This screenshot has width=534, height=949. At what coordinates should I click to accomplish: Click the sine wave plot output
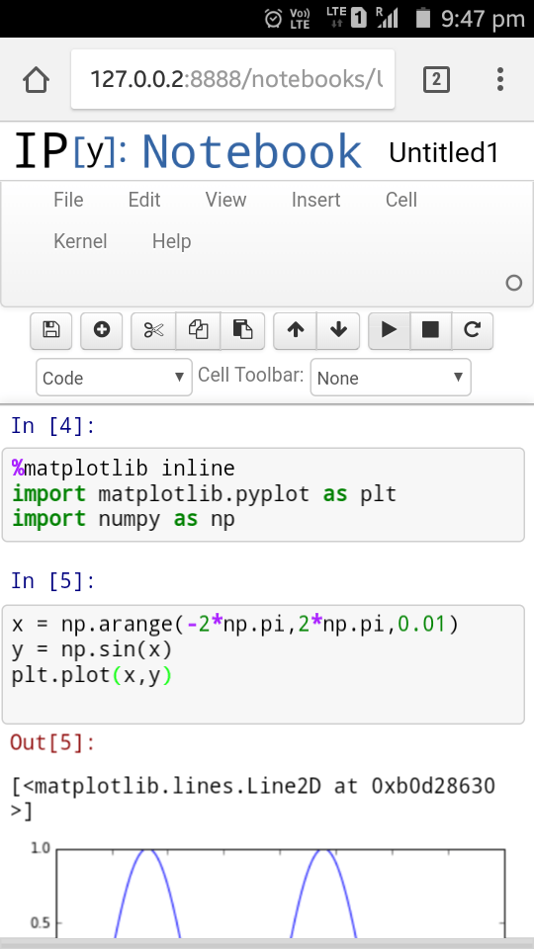click(x=266, y=891)
